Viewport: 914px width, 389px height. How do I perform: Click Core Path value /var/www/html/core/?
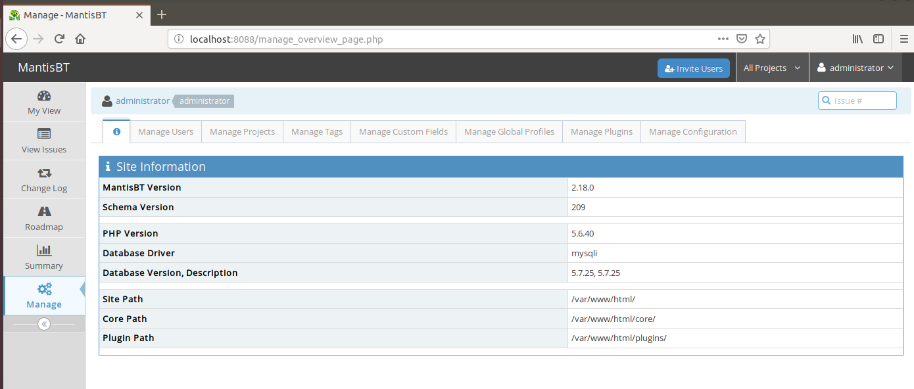(613, 319)
